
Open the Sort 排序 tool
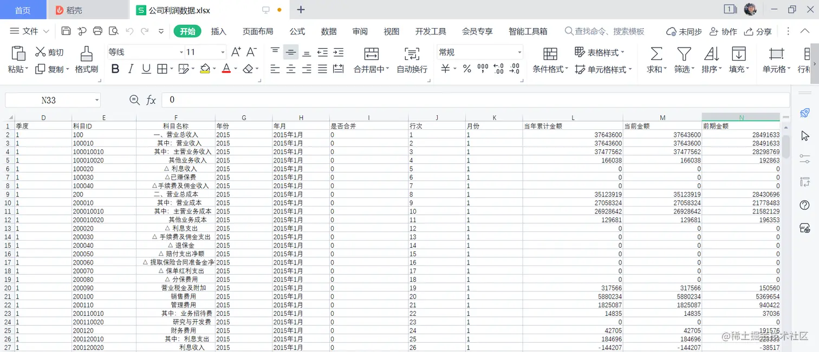tap(711, 59)
